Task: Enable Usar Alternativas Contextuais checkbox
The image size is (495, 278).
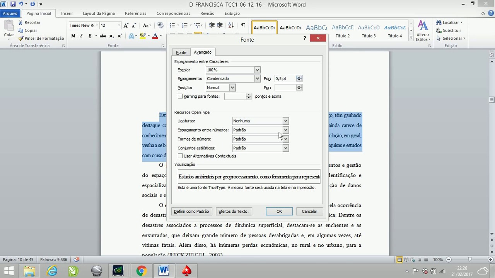Action: 180,156
